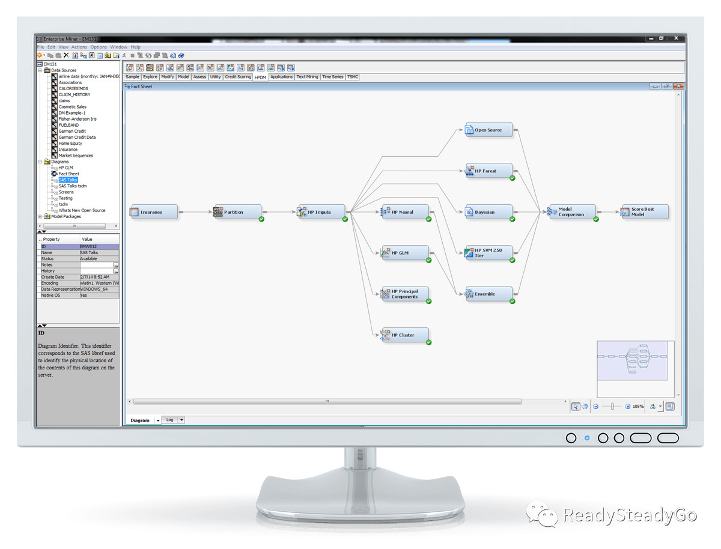Select the Model Comparison node
Screen dimensions: 721x549
coord(573,211)
